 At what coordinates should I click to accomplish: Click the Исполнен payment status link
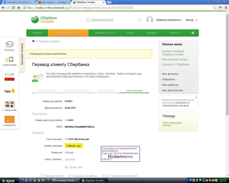70,159
